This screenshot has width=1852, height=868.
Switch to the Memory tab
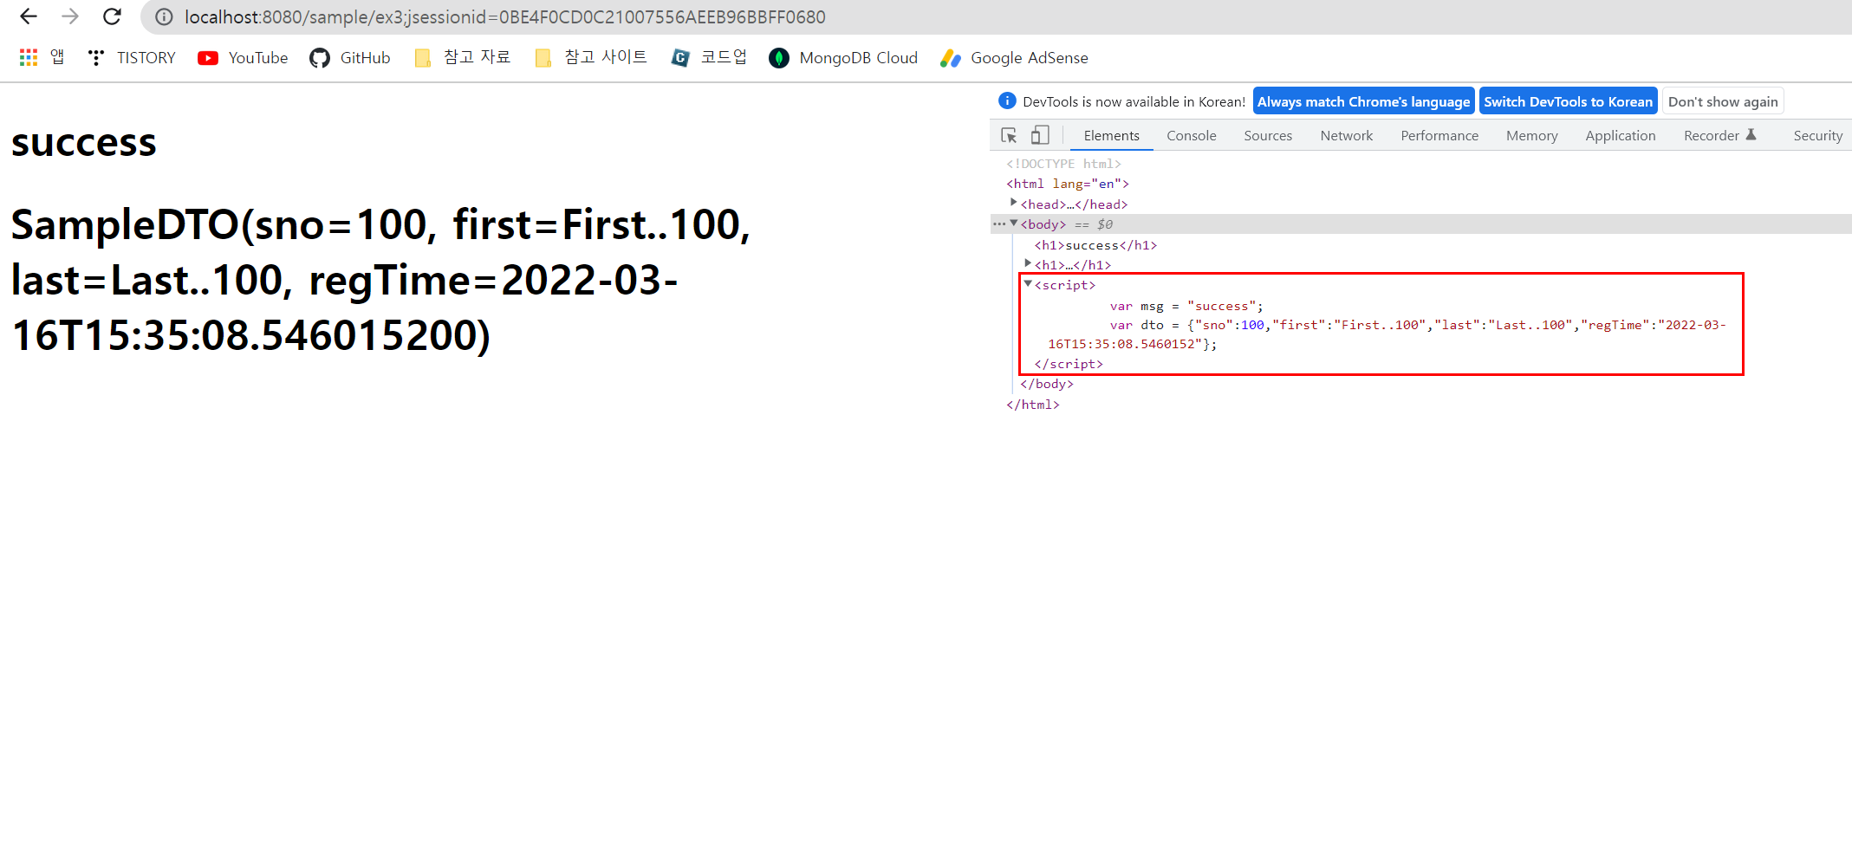[x=1532, y=135]
